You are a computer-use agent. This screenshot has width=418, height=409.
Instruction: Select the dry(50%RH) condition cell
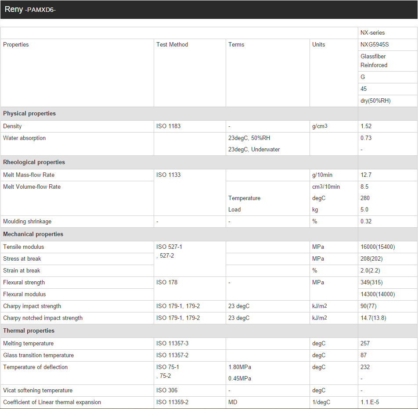pyautogui.click(x=388, y=101)
